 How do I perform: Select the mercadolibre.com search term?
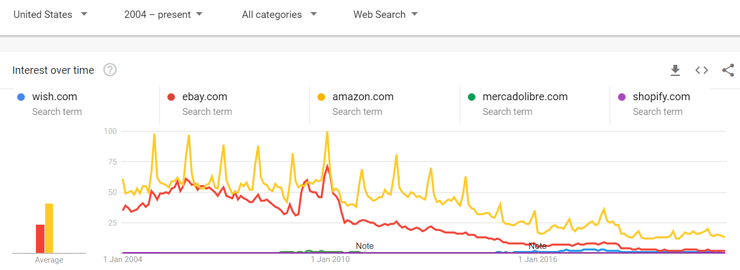(x=525, y=97)
